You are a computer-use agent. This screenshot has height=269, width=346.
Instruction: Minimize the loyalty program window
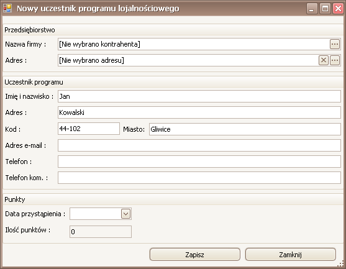(312, 9)
